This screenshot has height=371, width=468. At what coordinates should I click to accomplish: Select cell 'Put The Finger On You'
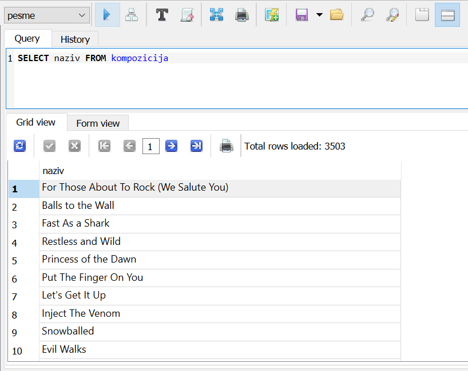coord(220,278)
